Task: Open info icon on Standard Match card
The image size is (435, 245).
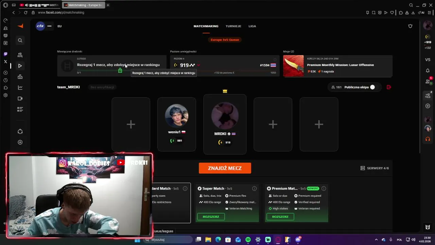Action: tap(185, 189)
